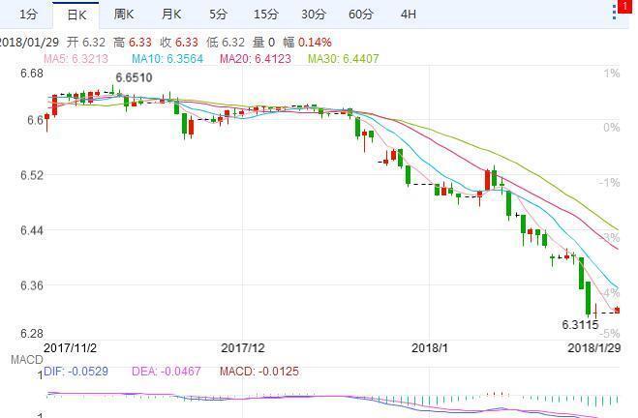Switch to the 60分 interval tab
Viewport: 638px width, 418px height.
click(x=361, y=15)
